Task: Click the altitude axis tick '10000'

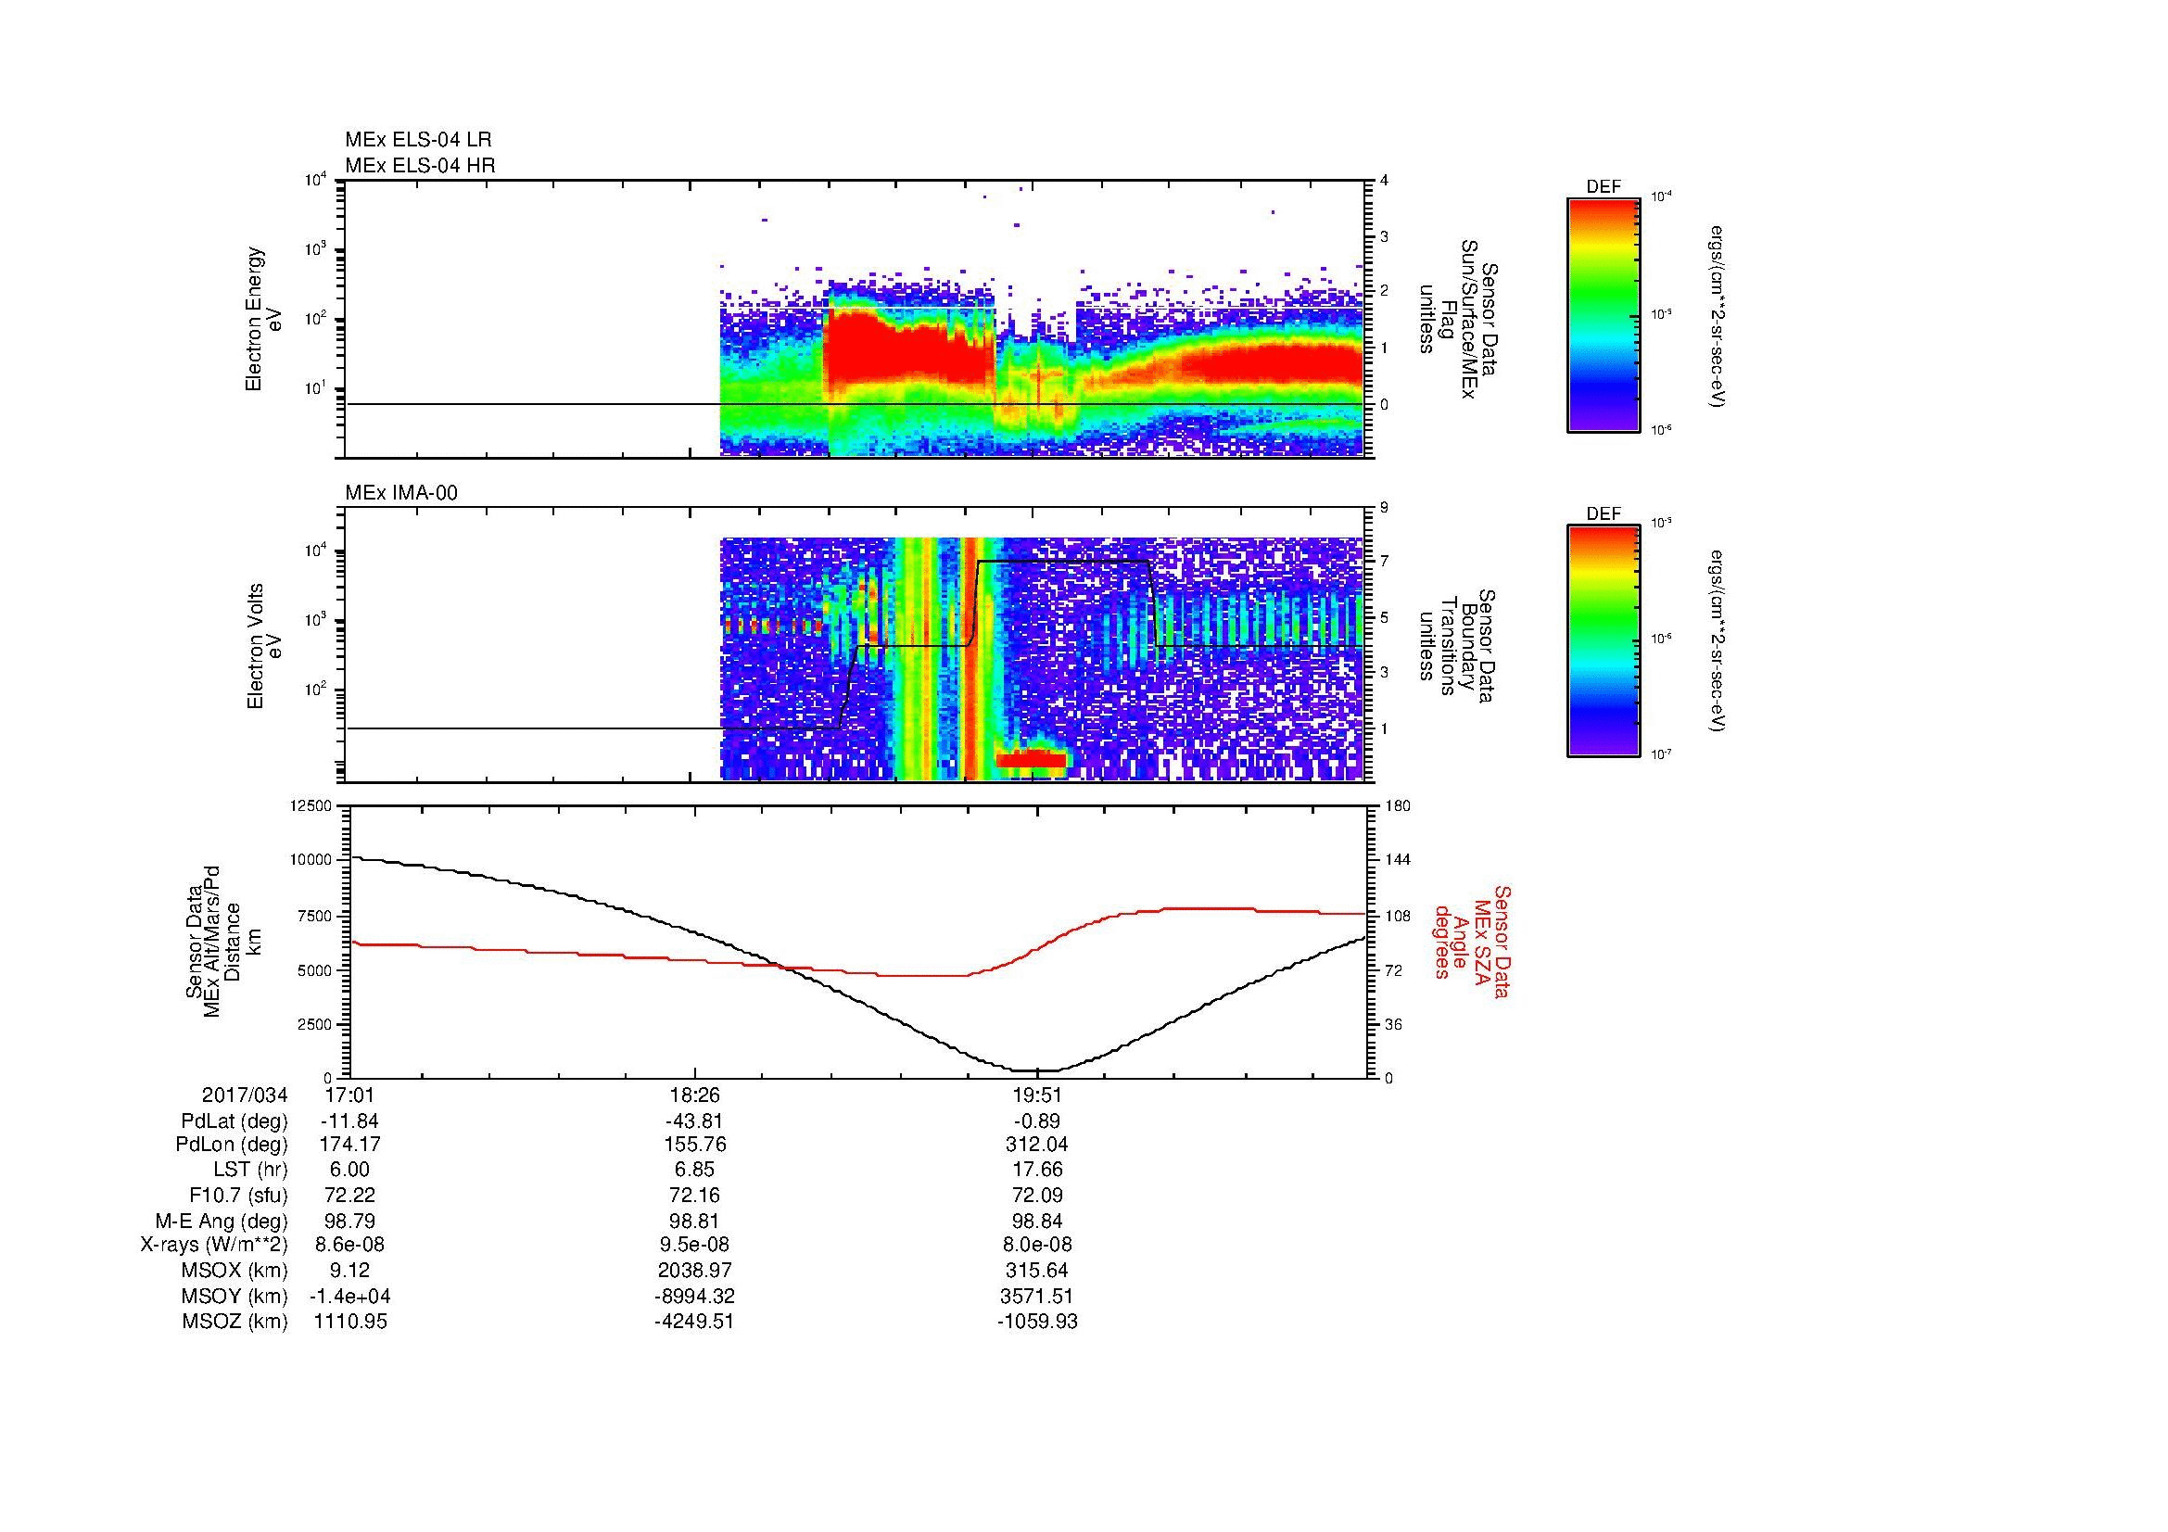Action: 310,860
